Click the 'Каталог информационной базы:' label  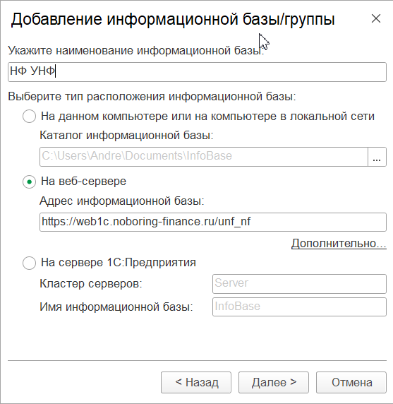coord(126,136)
